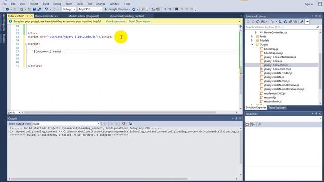Switch to the HomeController.cs tab
This screenshot has width=324, height=182.
tap(46, 16)
